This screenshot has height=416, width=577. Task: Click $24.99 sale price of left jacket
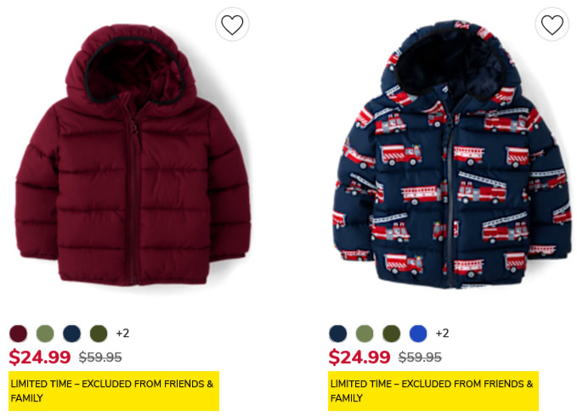pos(40,357)
